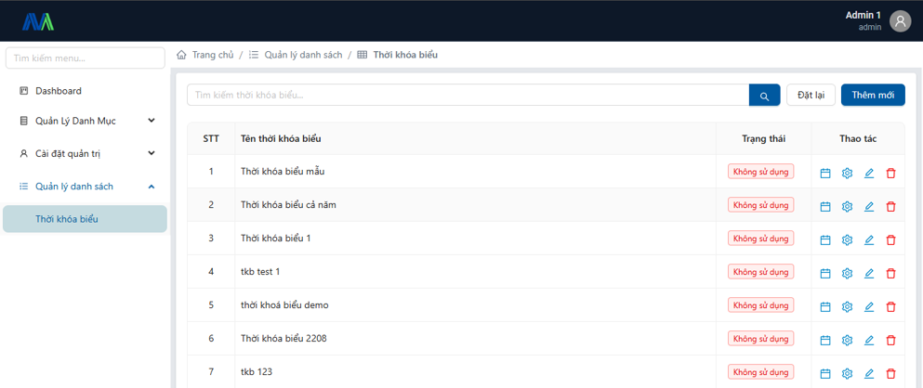Select row name Thời khóa biểu cả năm
The height and width of the screenshot is (388, 923).
pyautogui.click(x=288, y=204)
